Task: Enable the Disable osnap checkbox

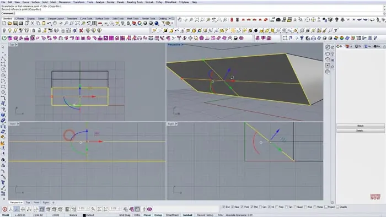Action: [x=337, y=207]
